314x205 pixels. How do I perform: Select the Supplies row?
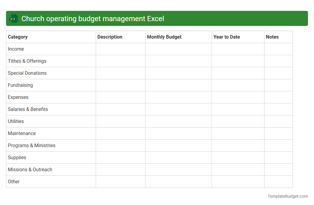17,157
